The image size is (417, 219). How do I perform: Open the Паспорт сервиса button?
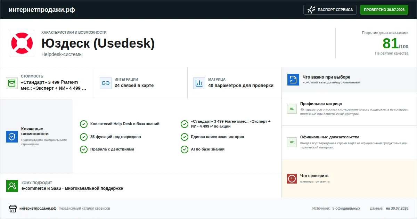pyautogui.click(x=330, y=10)
